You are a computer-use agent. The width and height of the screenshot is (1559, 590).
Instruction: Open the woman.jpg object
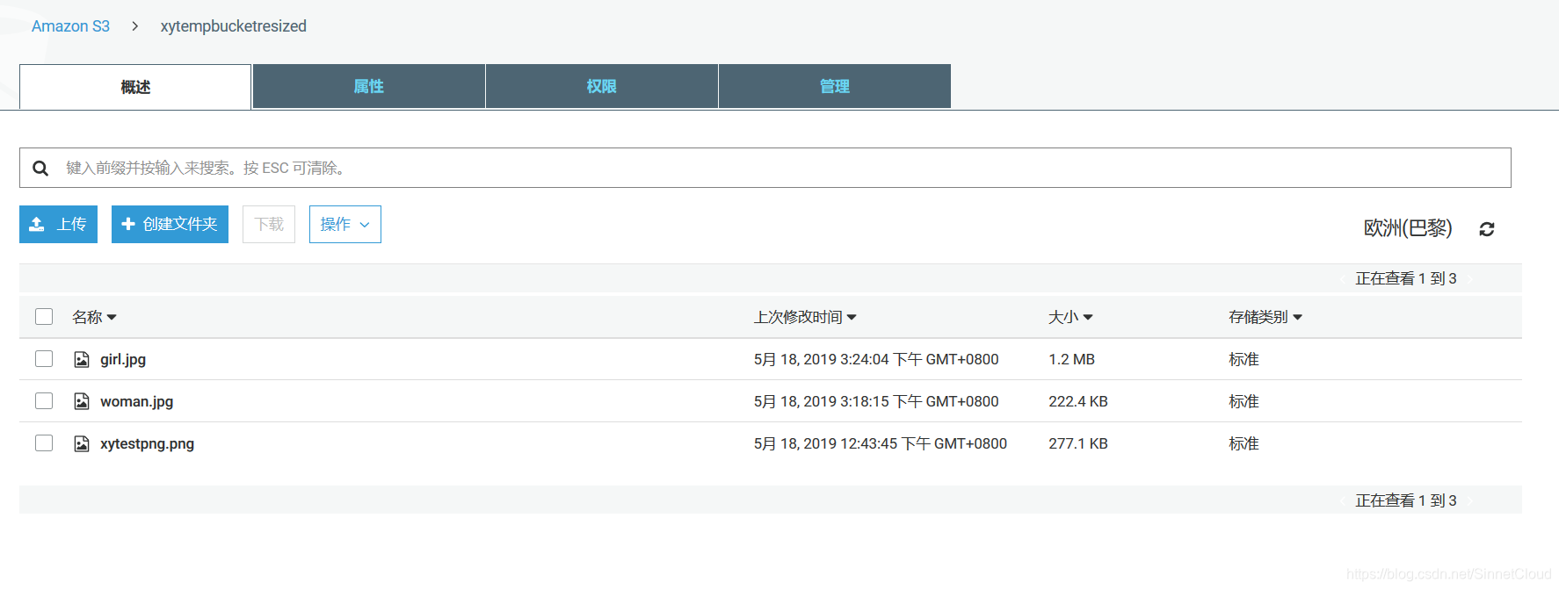pyautogui.click(x=136, y=401)
